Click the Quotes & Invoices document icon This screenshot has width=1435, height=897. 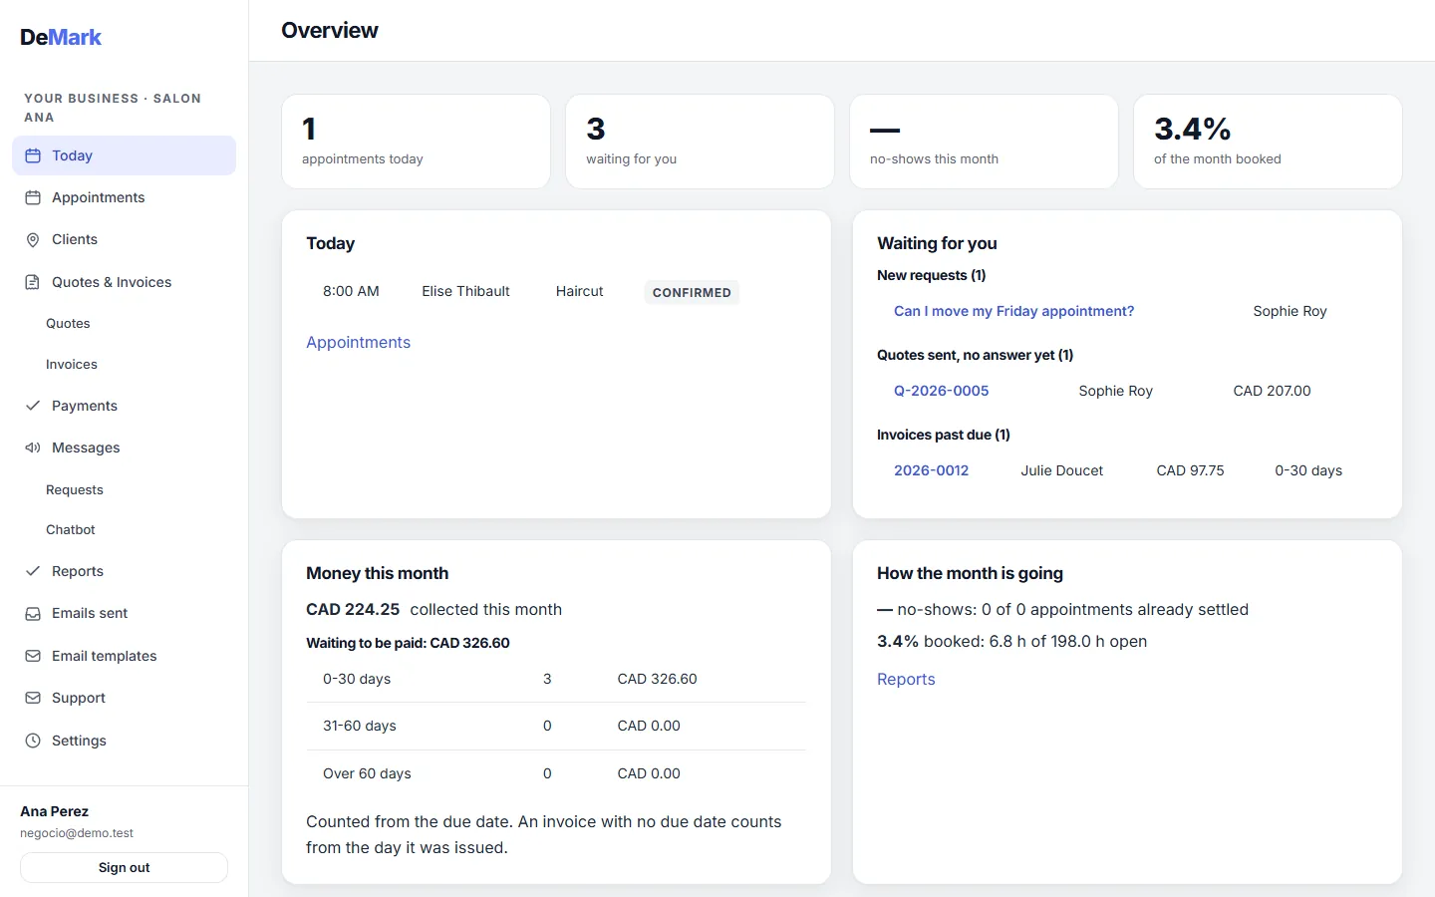(x=33, y=282)
